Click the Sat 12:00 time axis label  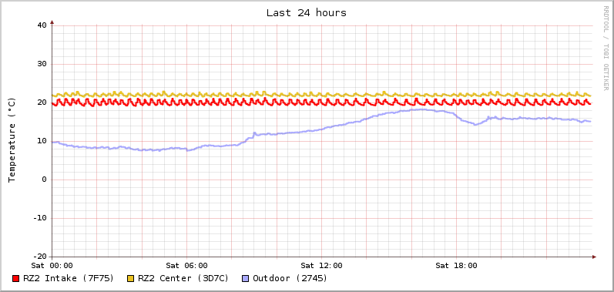(321, 266)
